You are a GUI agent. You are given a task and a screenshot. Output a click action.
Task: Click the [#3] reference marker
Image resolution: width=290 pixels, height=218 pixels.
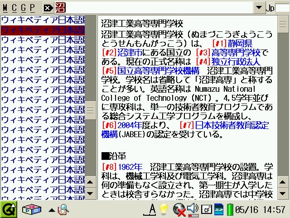[203, 53]
